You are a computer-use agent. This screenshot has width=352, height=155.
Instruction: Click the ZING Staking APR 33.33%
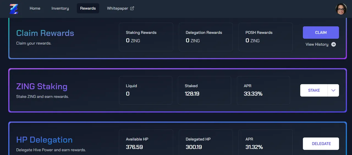253,94
